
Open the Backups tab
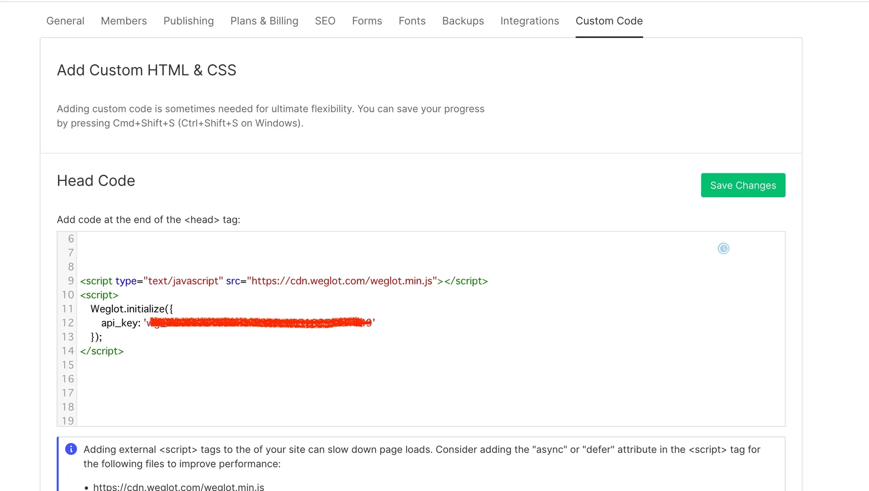pyautogui.click(x=463, y=21)
